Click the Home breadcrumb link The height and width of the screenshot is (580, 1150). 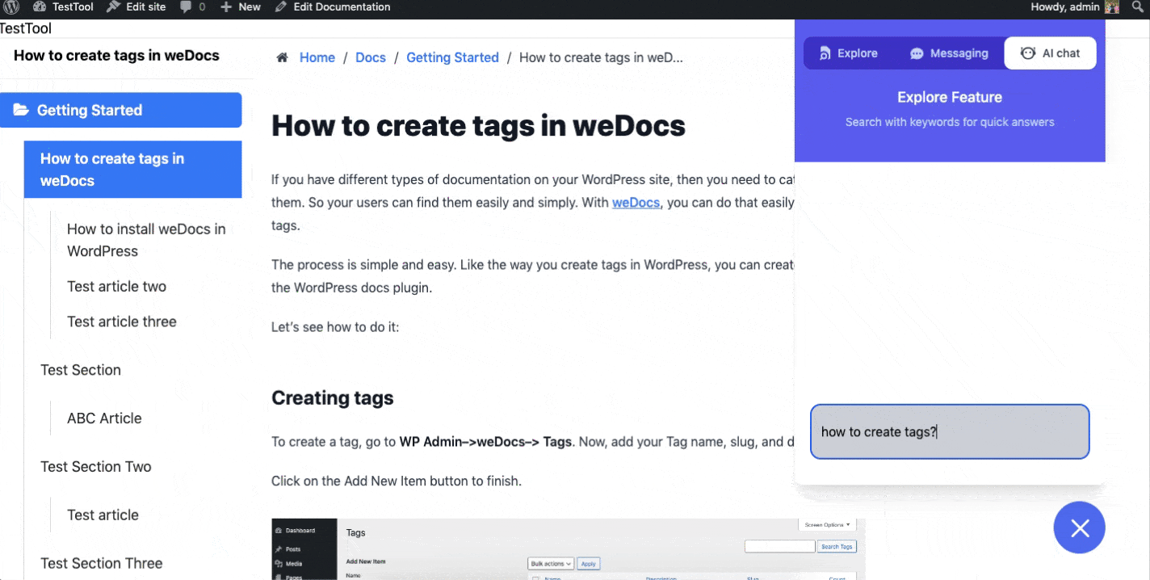click(317, 57)
